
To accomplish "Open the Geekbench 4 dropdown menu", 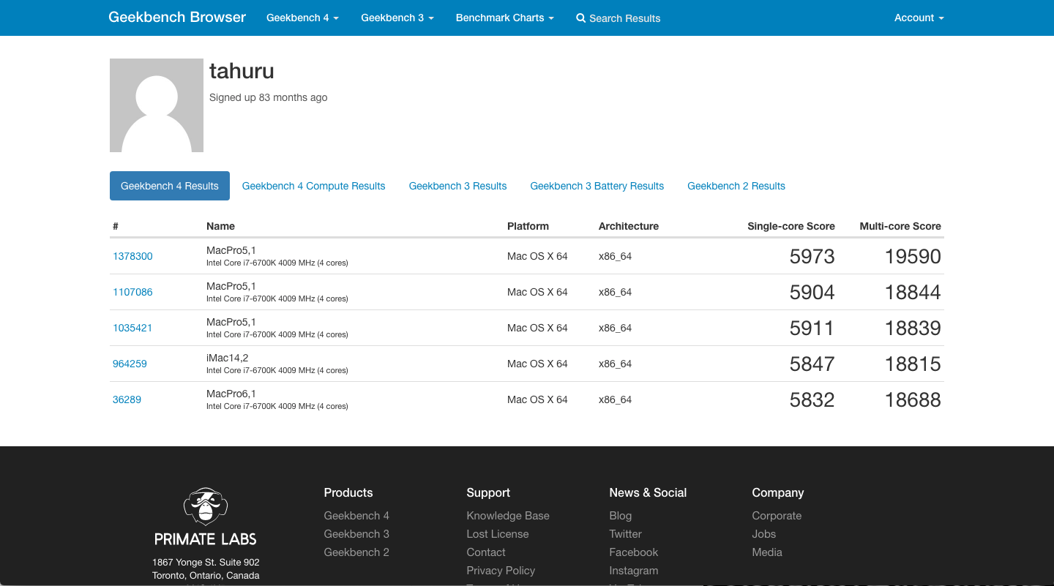I will (x=302, y=18).
